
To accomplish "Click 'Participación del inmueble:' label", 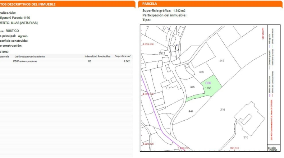I will tap(164, 15).
